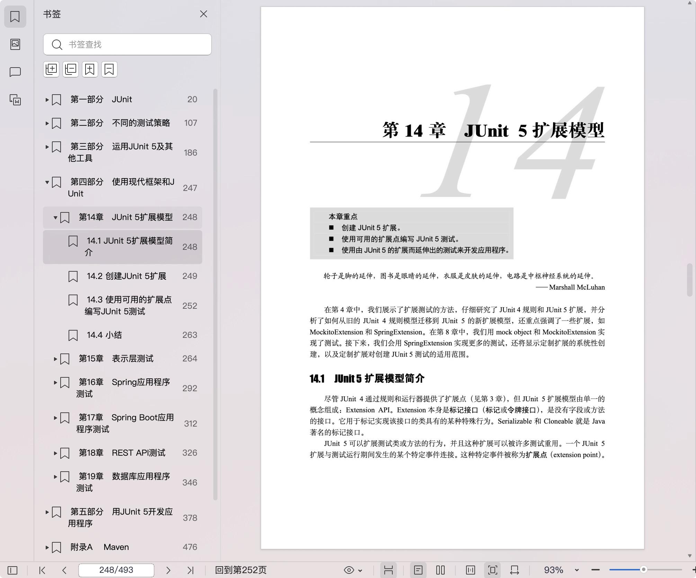
Task: Select bookmark 14.1 JUnit 5扩展模型简介
Action: click(x=123, y=247)
